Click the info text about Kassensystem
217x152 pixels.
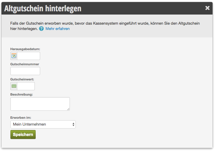[105, 26]
